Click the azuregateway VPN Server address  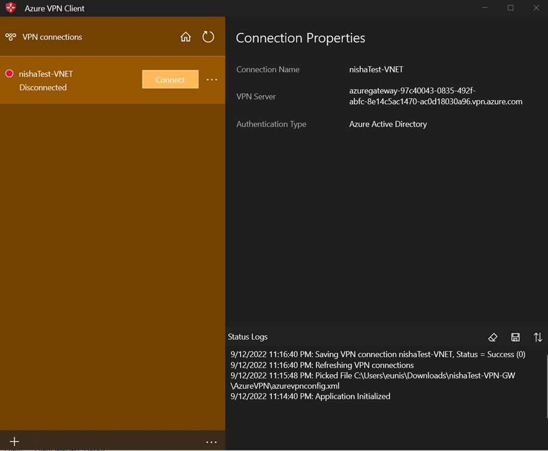[436, 96]
